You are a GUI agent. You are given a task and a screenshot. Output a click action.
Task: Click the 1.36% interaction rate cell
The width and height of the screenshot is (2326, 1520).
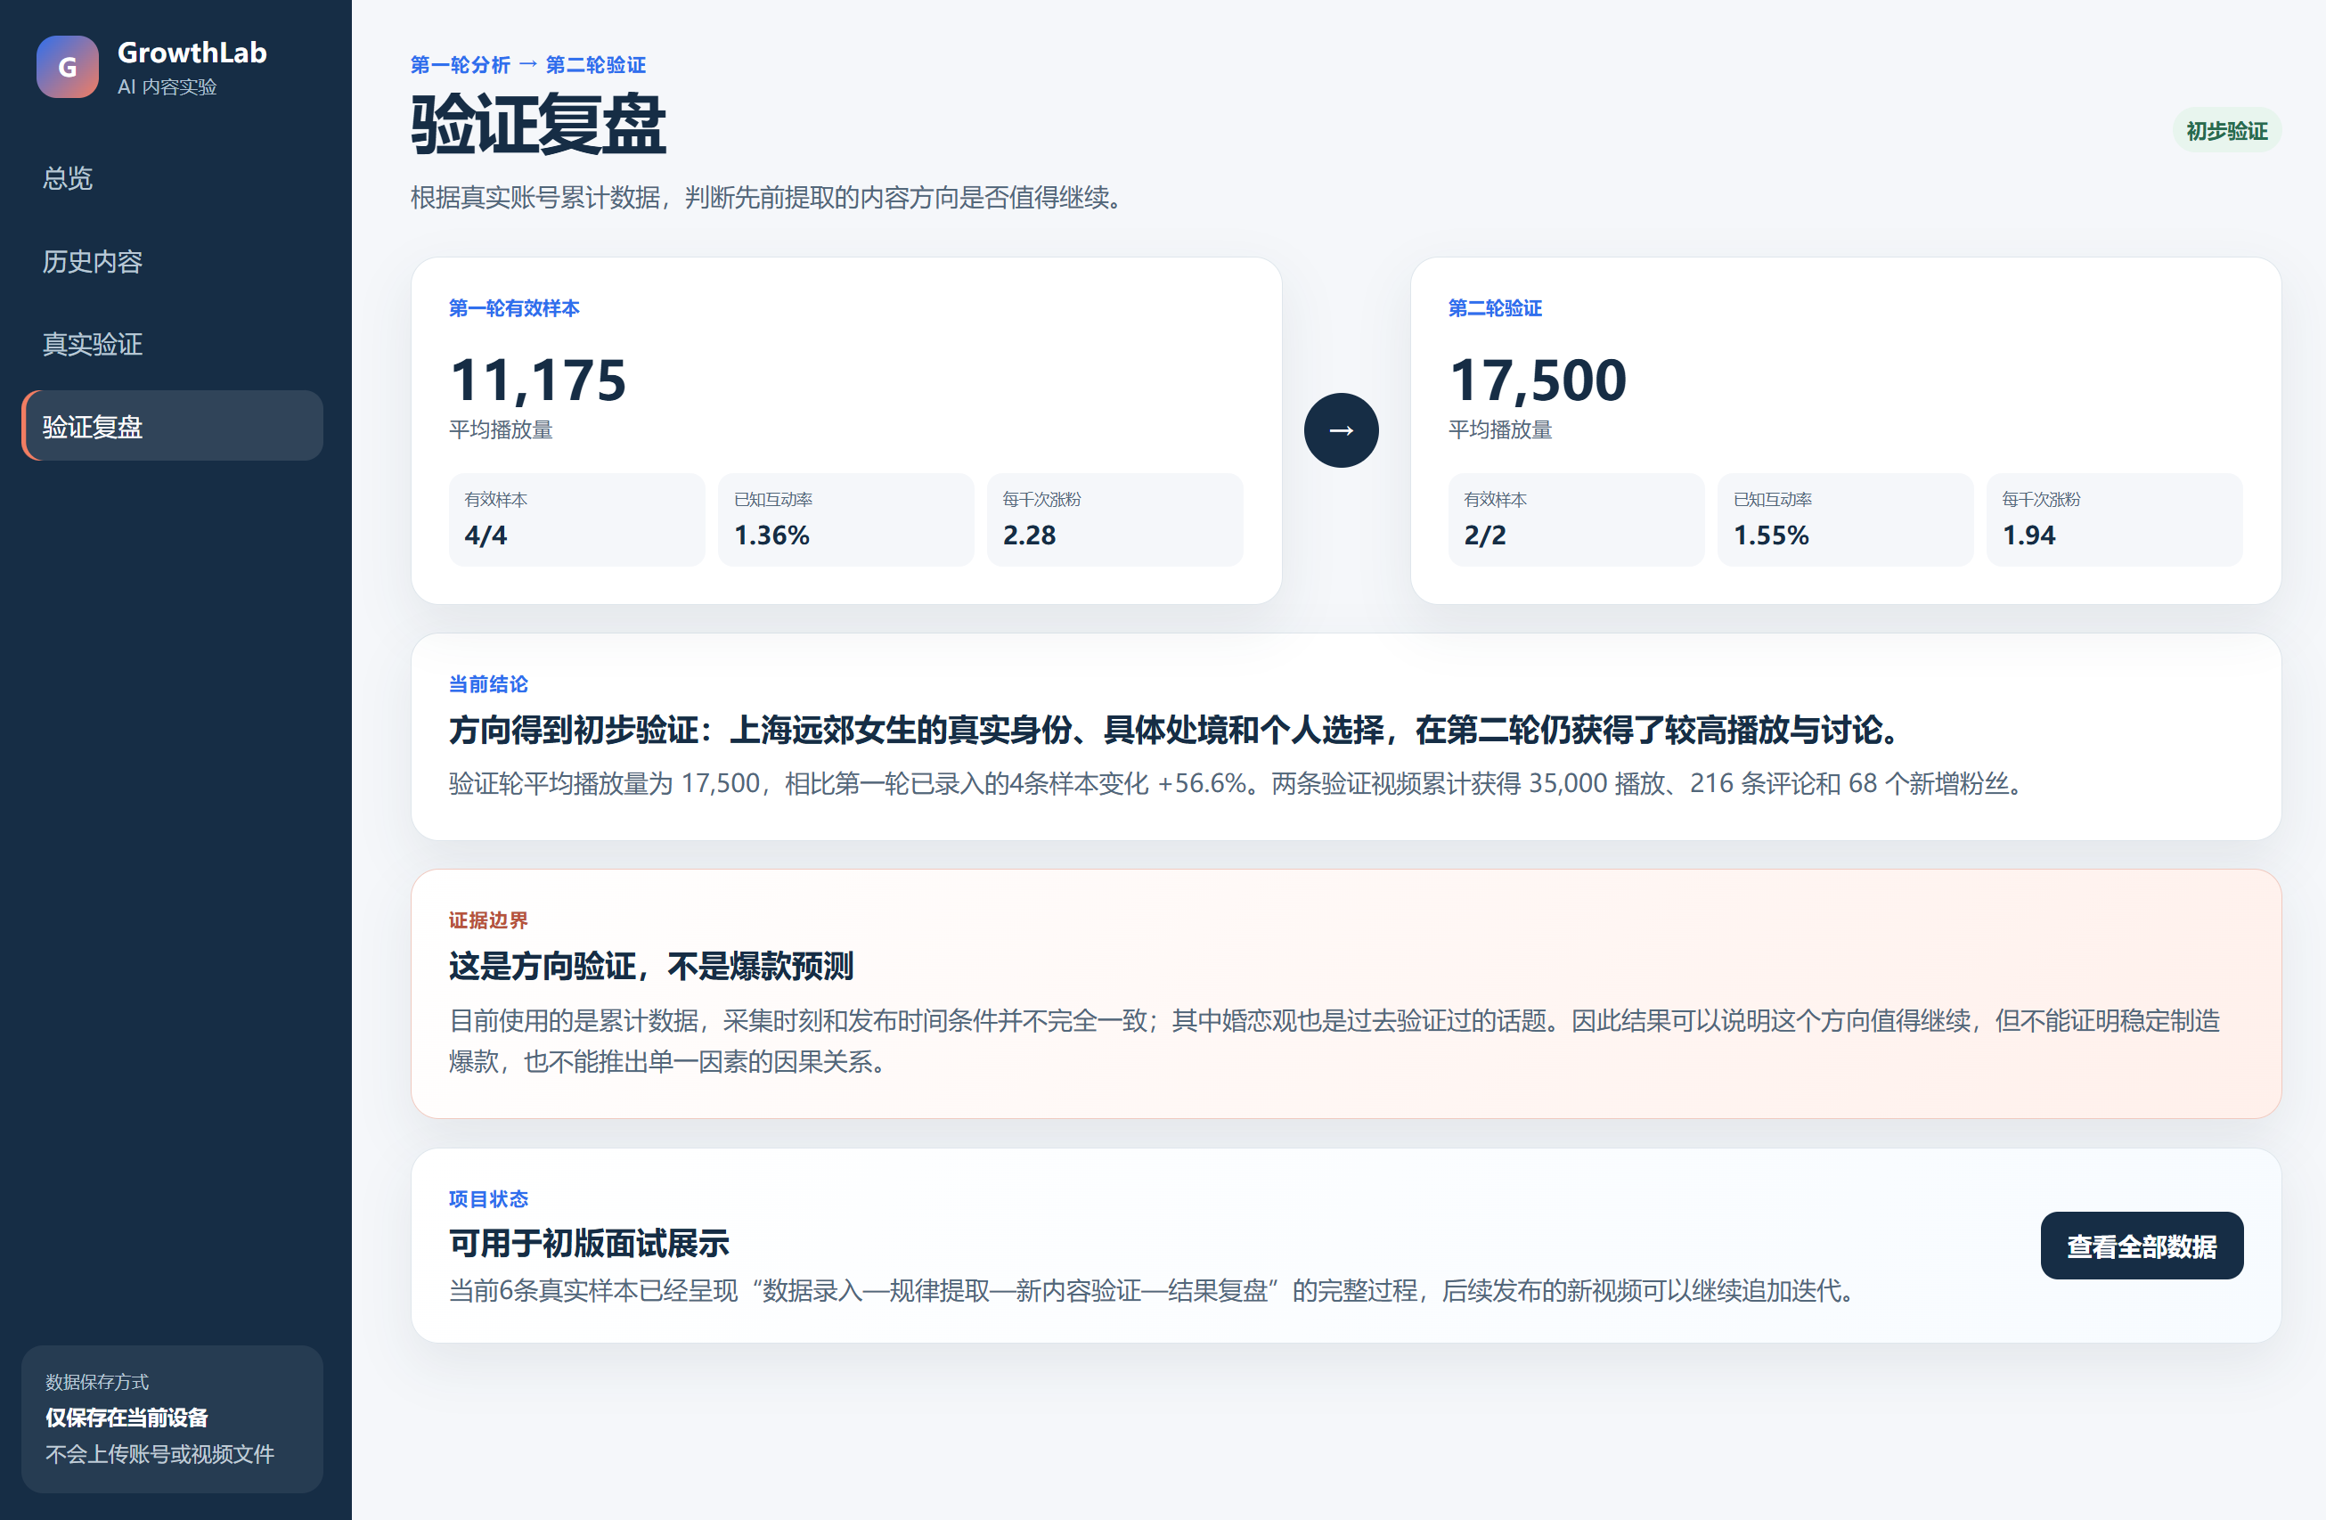(x=845, y=520)
